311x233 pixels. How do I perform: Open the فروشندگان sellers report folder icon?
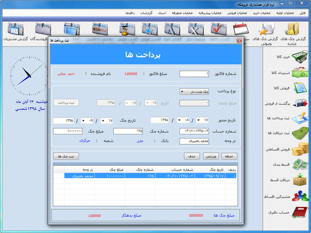43,29
